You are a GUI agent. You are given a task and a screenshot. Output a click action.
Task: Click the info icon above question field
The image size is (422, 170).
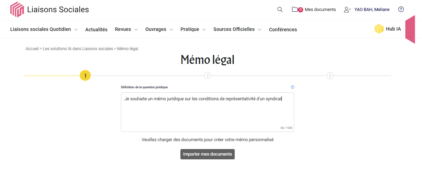tap(292, 87)
